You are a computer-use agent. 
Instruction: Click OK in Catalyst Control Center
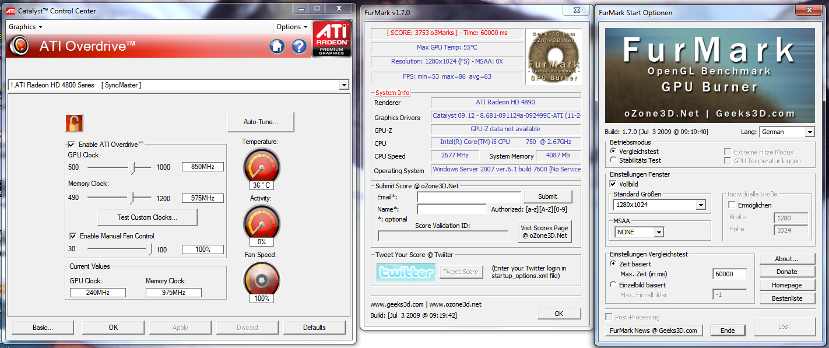pos(113,328)
